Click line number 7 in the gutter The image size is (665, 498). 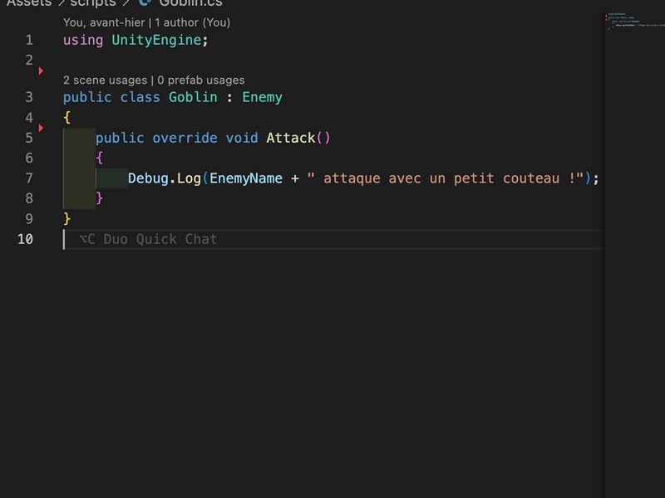[29, 178]
